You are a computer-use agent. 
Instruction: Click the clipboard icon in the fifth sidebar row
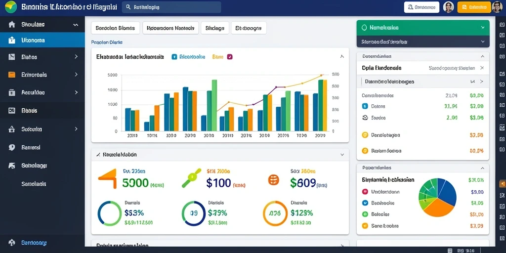12,92
